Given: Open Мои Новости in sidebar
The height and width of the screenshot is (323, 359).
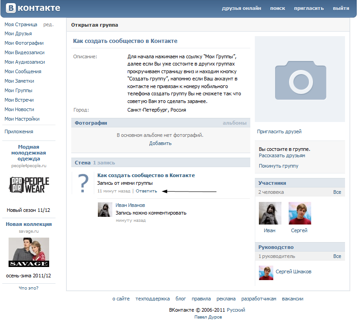Looking at the screenshot, I should click(x=19, y=110).
